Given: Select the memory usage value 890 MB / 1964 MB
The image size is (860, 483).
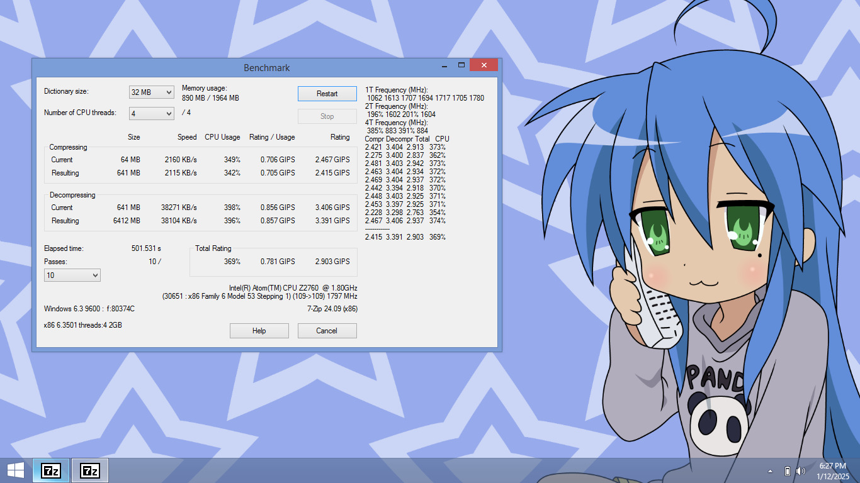Looking at the screenshot, I should click(x=210, y=98).
